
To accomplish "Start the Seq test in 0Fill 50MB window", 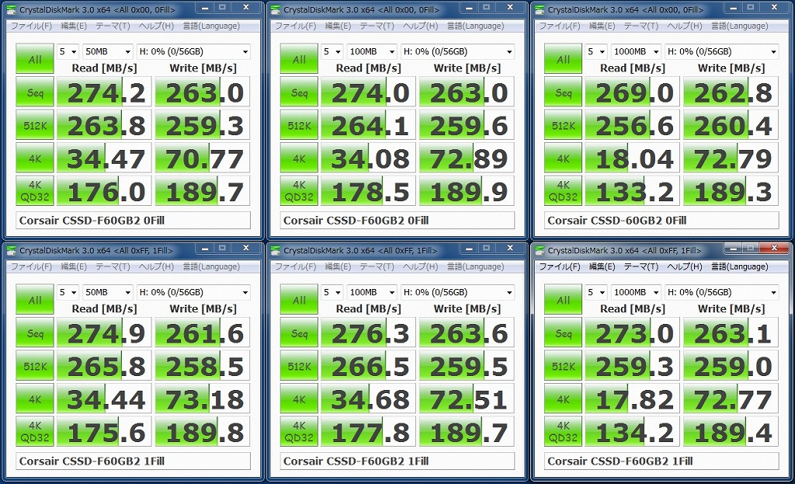I will click(x=34, y=92).
